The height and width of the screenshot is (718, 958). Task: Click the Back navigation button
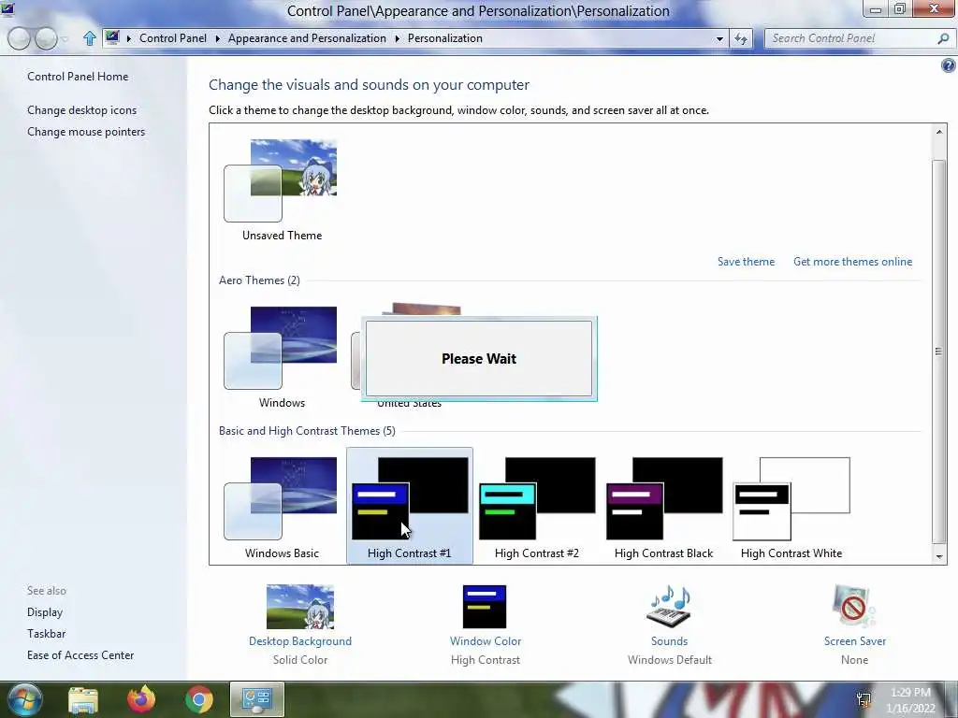coord(19,38)
